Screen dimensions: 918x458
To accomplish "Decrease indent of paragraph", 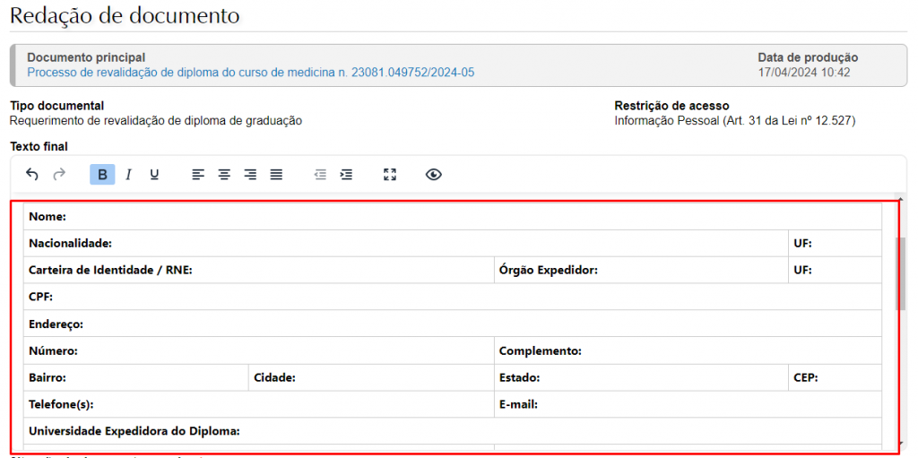I will (x=320, y=175).
